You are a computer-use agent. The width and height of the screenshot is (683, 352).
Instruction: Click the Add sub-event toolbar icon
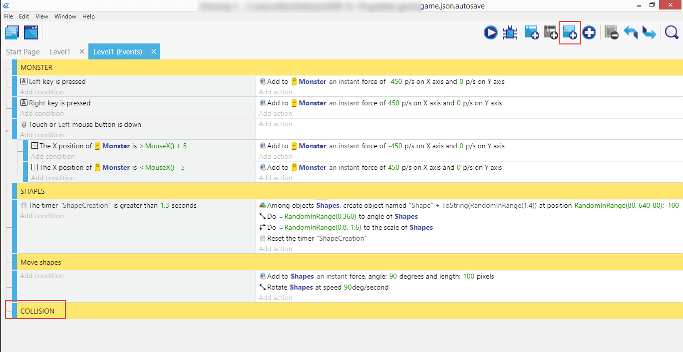coord(550,33)
